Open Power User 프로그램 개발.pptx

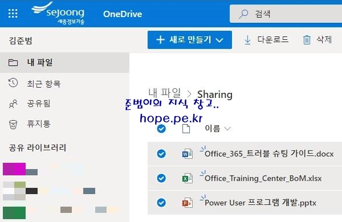tap(260, 203)
